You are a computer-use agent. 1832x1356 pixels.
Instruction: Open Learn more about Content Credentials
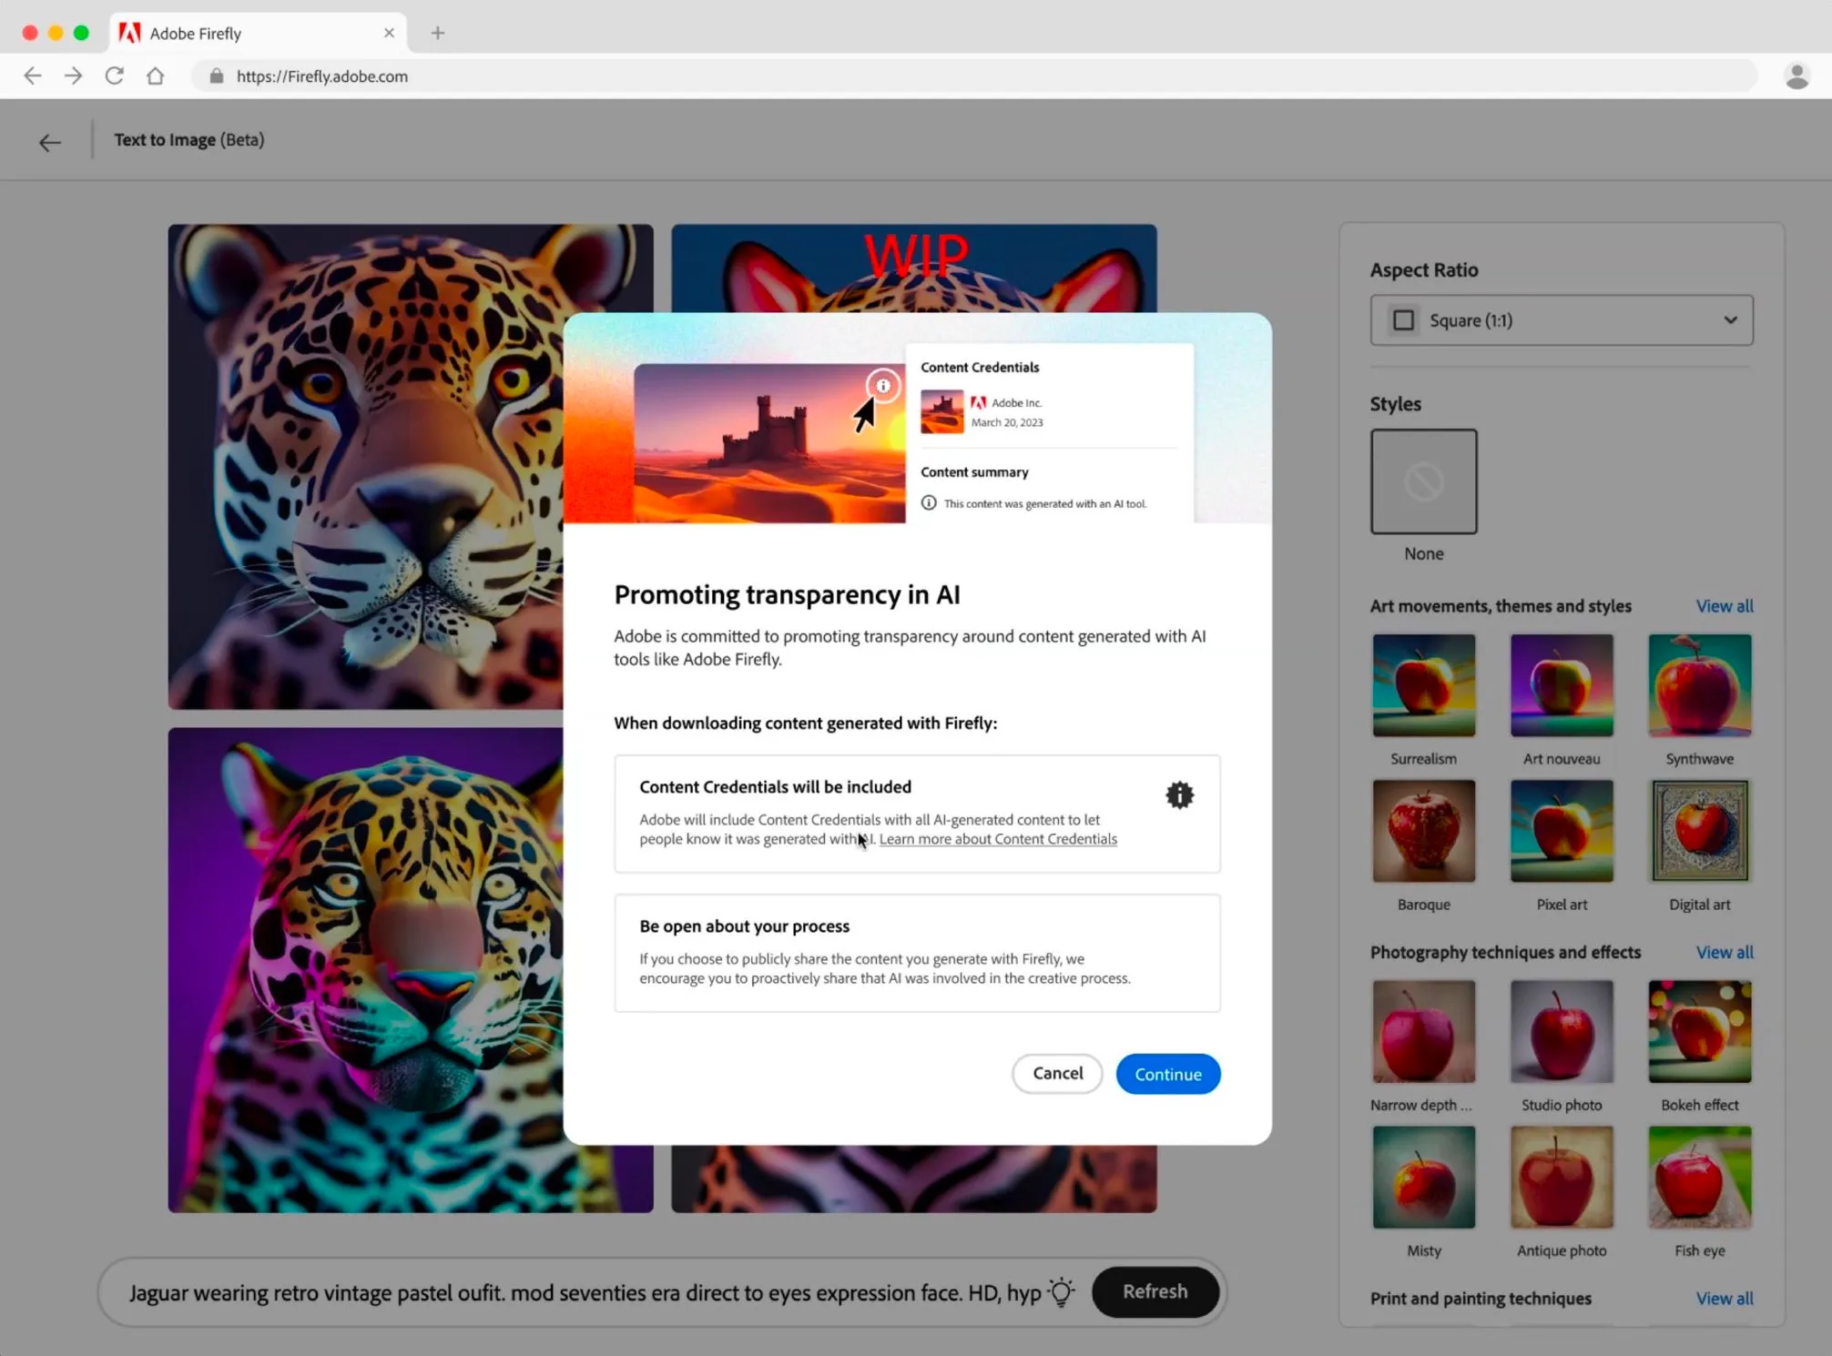pyautogui.click(x=997, y=838)
